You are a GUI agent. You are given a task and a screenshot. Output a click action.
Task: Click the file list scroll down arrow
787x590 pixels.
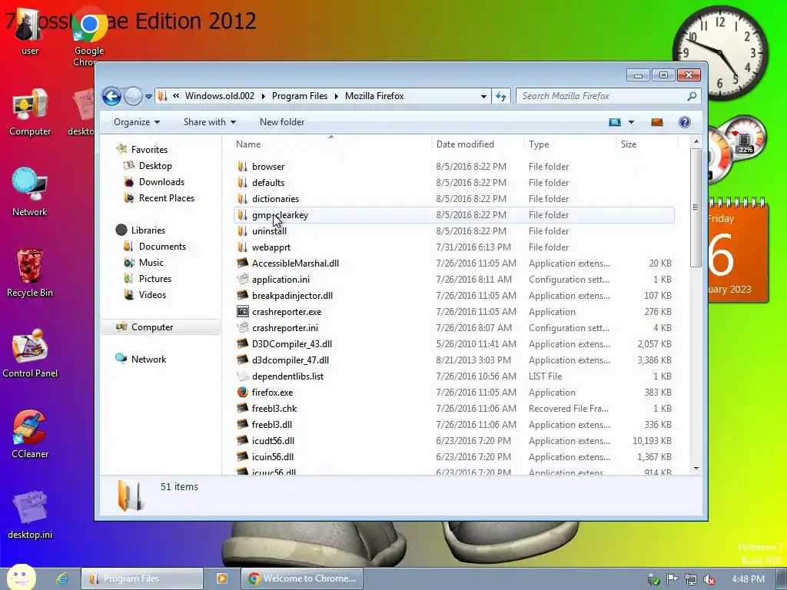tap(696, 469)
